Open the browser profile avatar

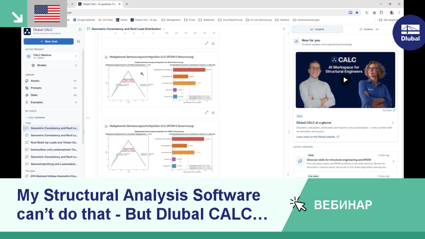392,12
